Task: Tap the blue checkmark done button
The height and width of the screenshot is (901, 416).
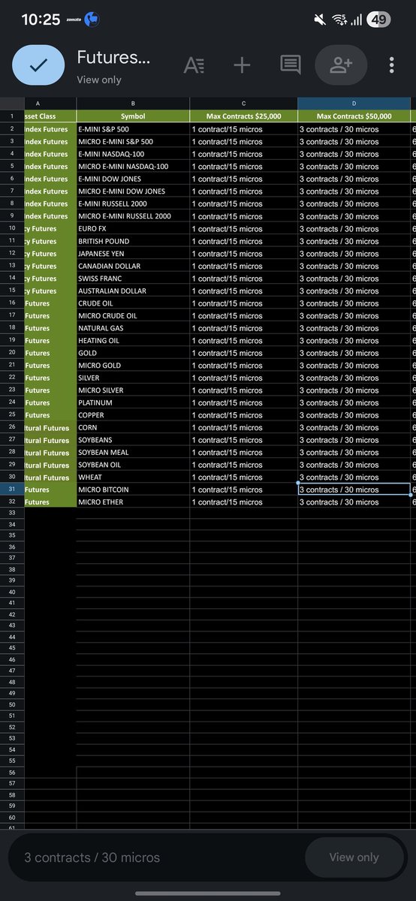Action: pos(38,65)
